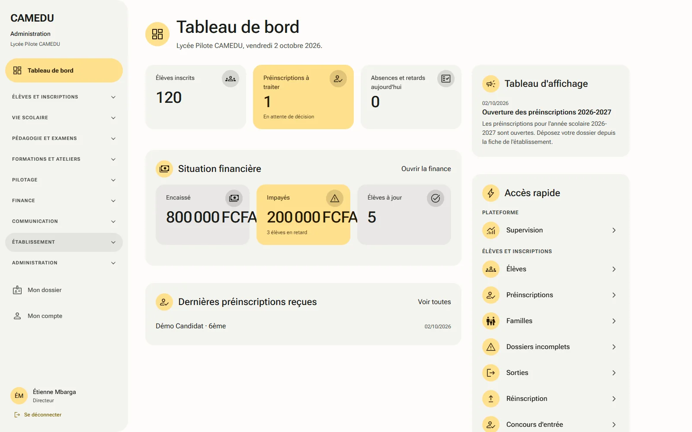
Task: Click the lightning bolt icon beside Accès rapide
Action: (x=491, y=193)
